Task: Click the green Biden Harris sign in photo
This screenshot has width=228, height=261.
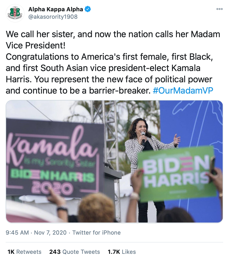Action: (x=176, y=173)
